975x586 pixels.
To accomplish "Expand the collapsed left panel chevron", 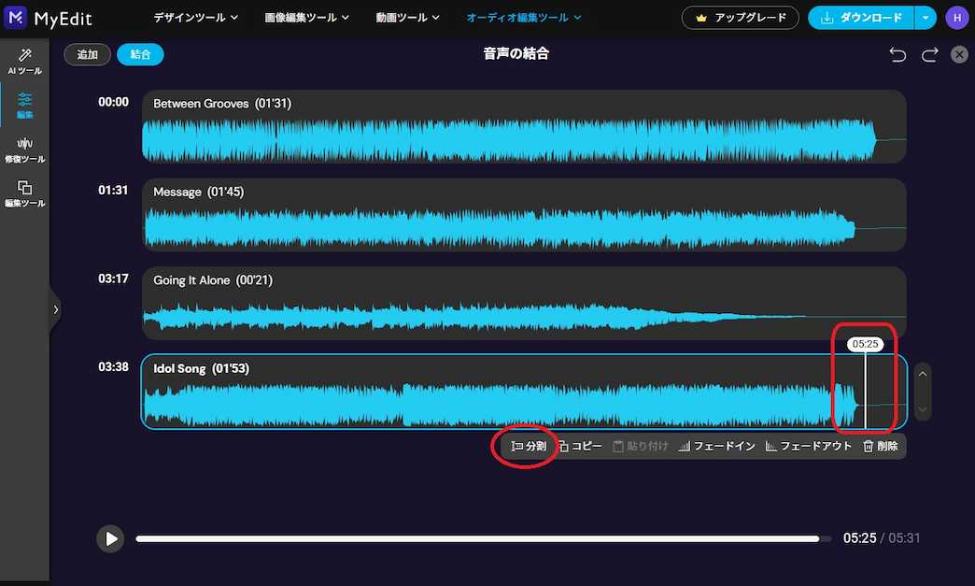I will click(x=56, y=309).
